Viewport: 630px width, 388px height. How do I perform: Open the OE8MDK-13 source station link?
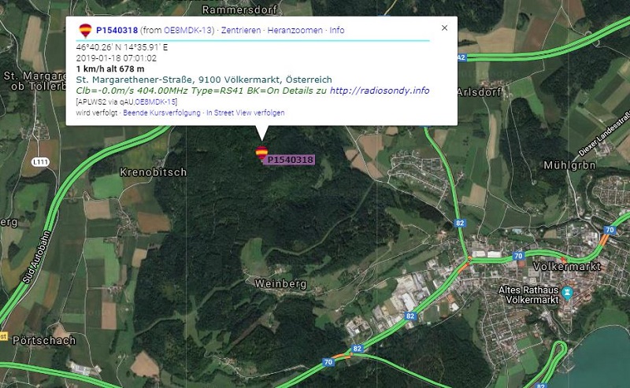point(187,30)
